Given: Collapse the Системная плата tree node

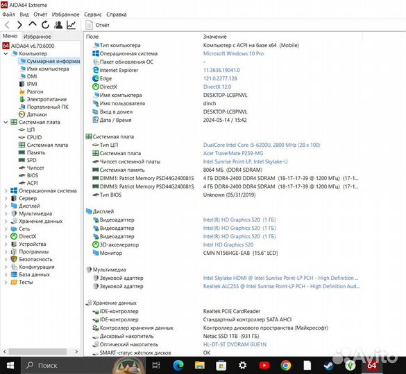Looking at the screenshot, I should [6, 123].
